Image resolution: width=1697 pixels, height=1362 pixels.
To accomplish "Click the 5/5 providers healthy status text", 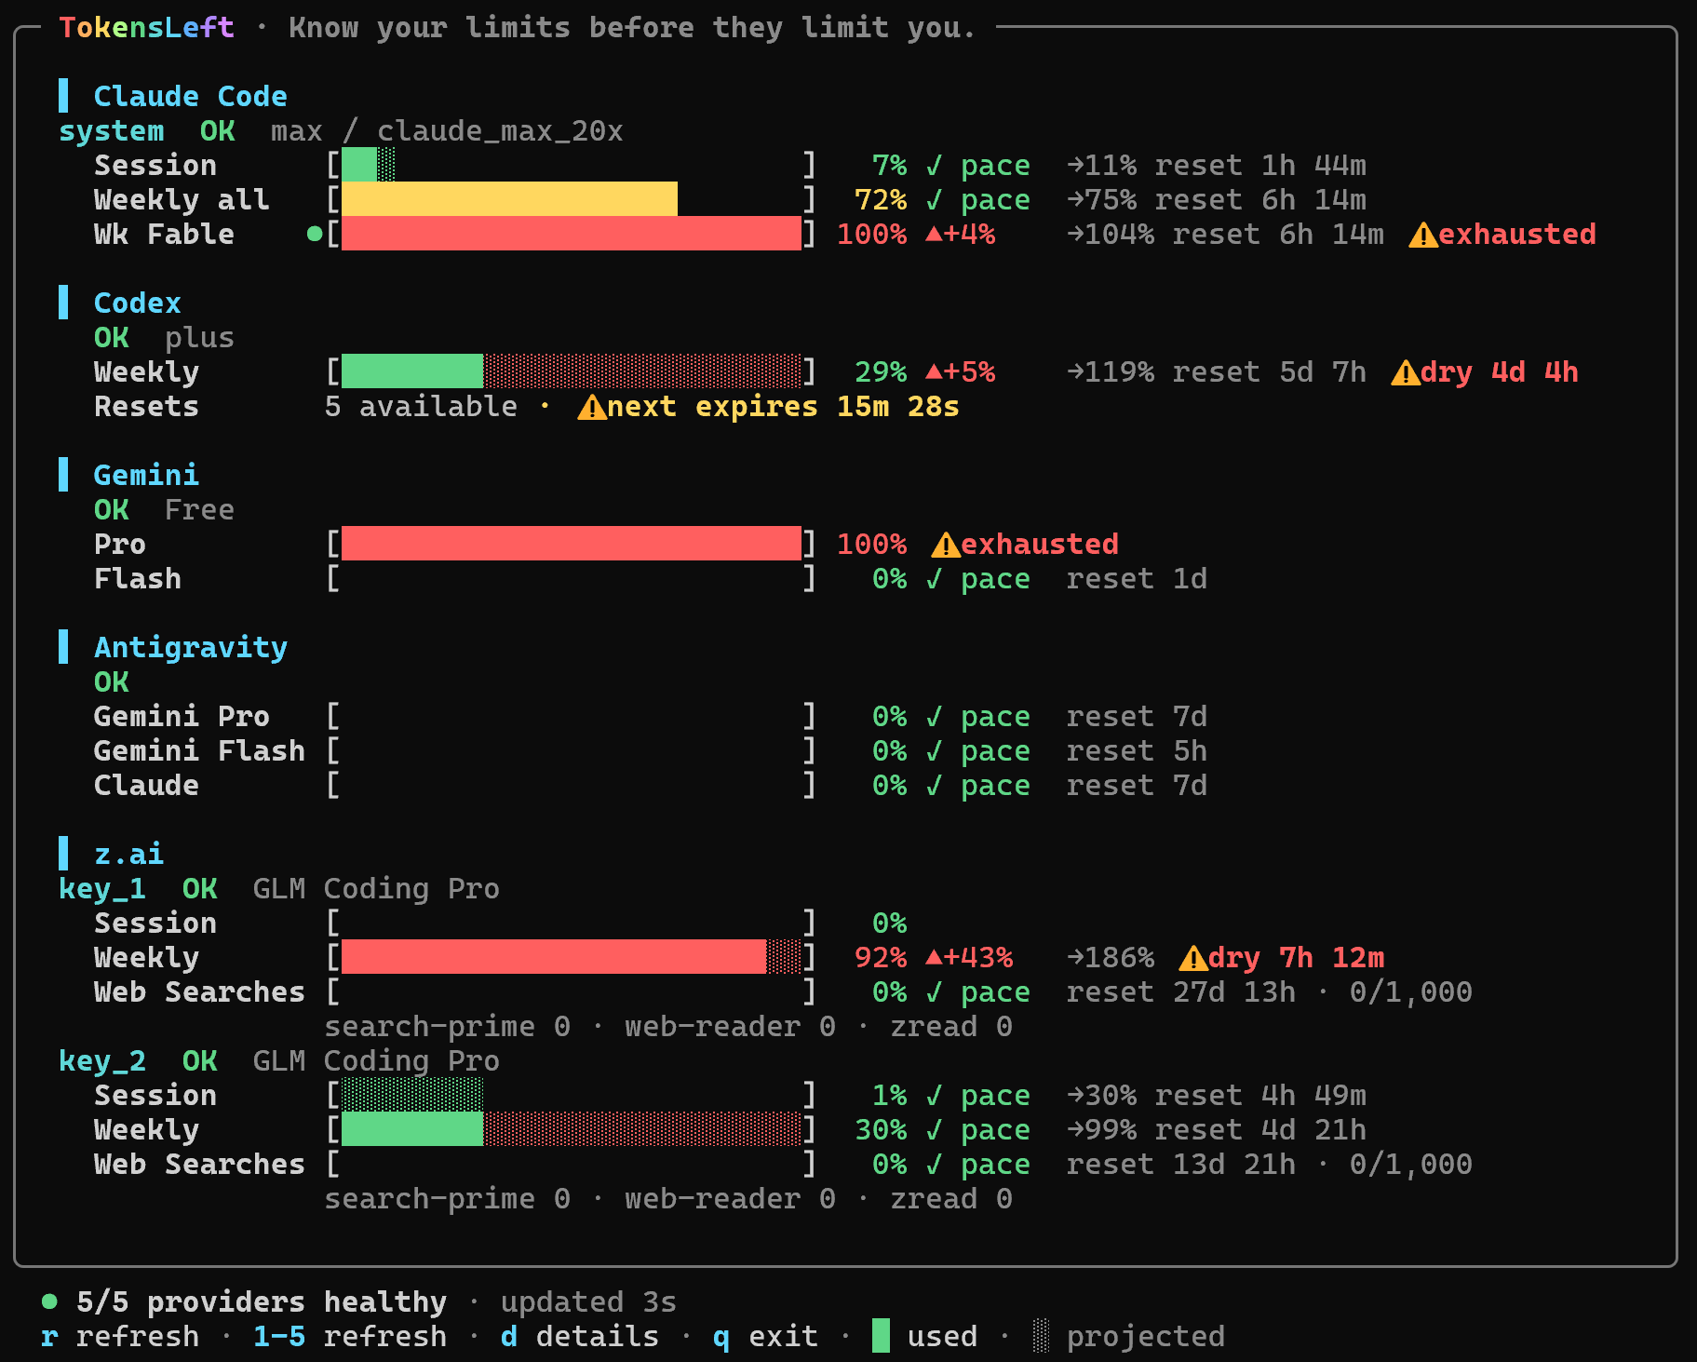I will point(262,1302).
